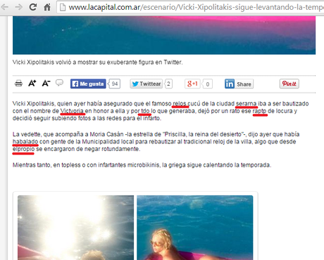Click the address bar URL field
Image resolution: width=324 pixels, height=260 pixels.
tap(190, 7)
